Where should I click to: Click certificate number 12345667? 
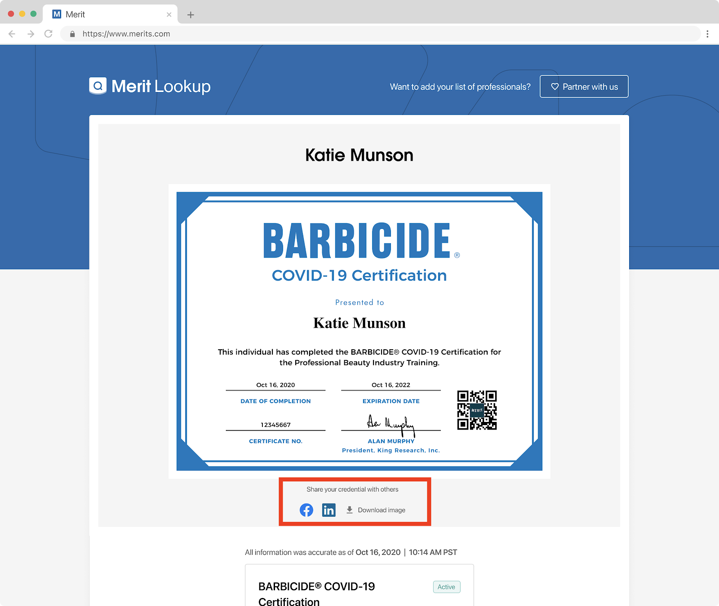click(x=275, y=425)
